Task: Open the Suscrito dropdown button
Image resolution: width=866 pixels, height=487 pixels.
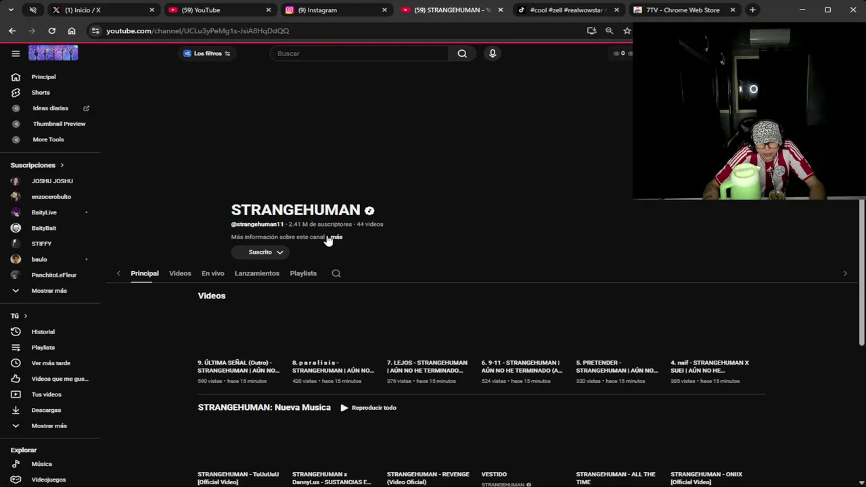Action: click(x=260, y=252)
